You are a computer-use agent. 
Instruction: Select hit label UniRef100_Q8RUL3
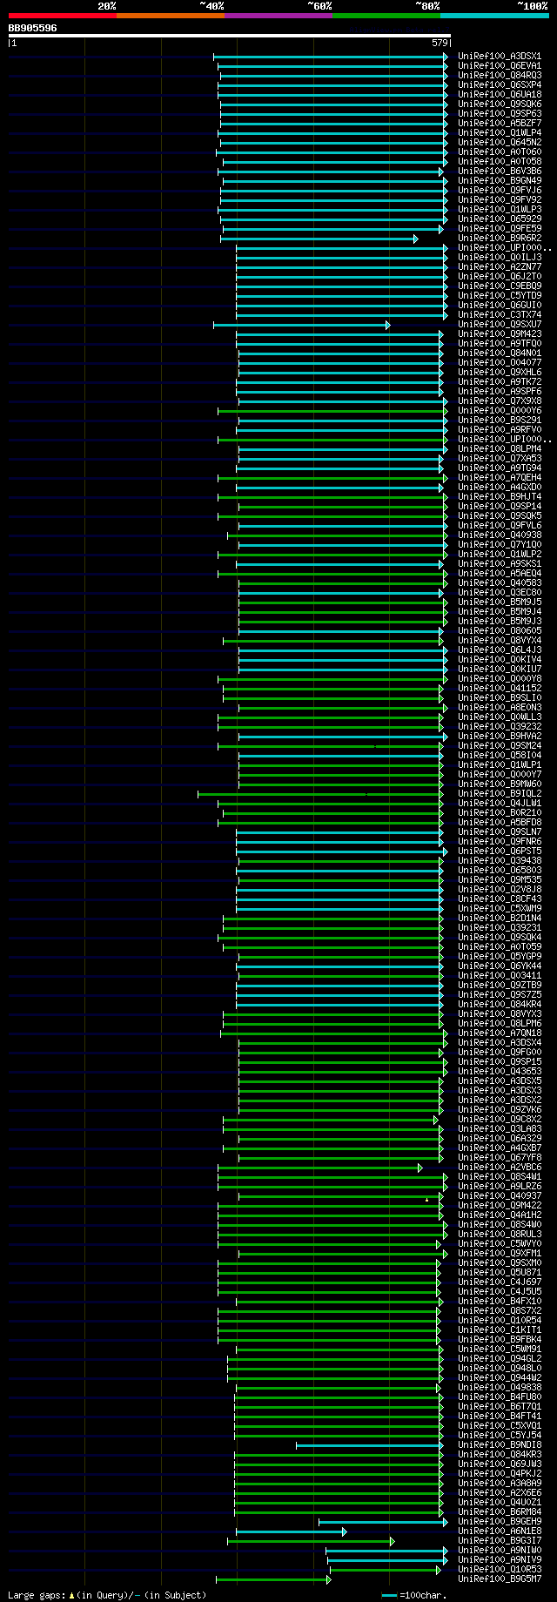(x=500, y=1234)
